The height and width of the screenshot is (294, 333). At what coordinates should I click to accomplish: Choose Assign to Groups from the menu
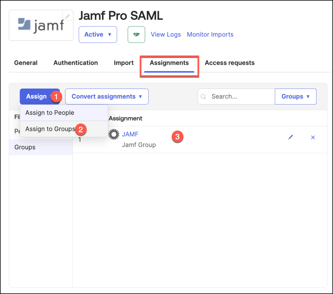click(x=50, y=129)
